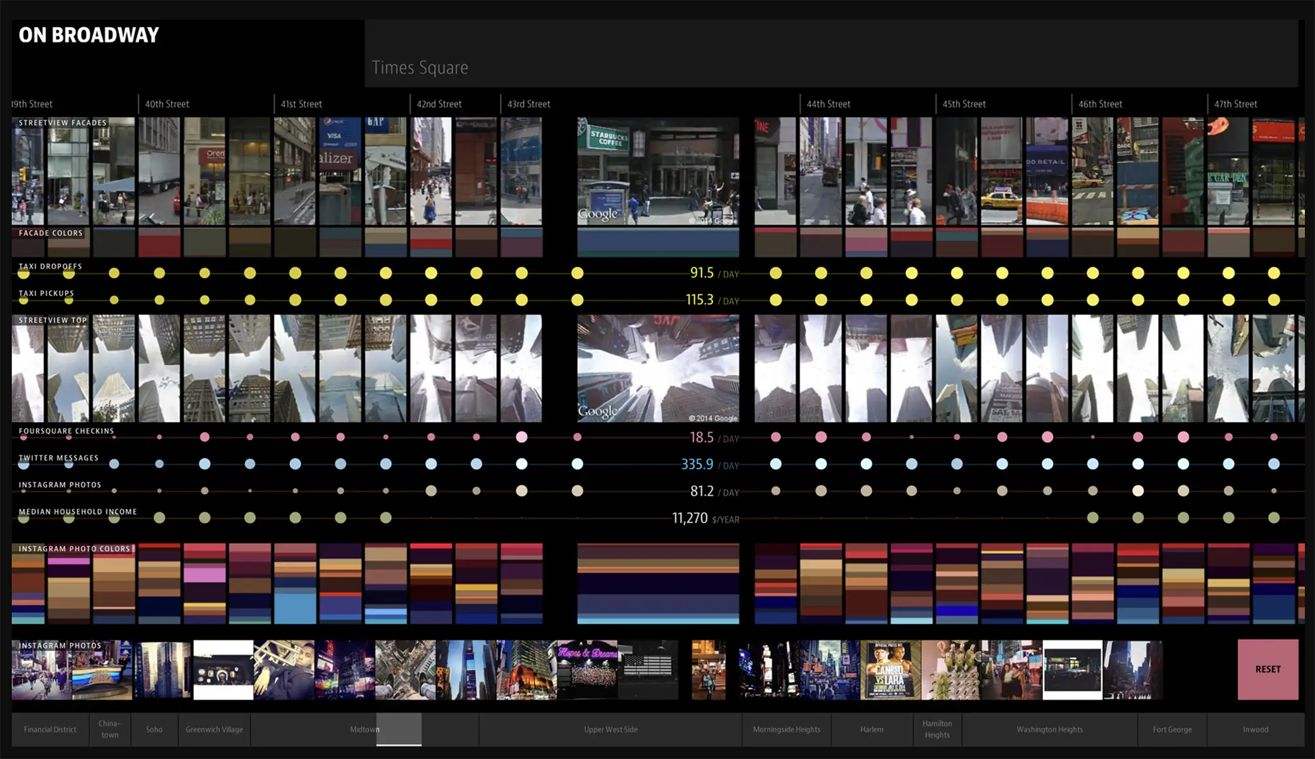Select the yellow taxi streetview facade thumbnail
Viewport: 1315px width, 759px height.
point(1001,171)
